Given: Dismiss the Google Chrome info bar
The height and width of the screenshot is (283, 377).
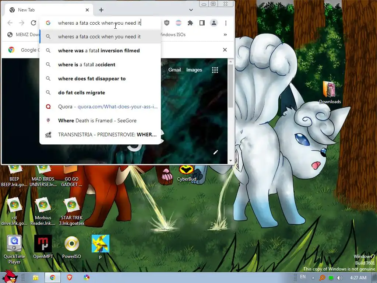Looking at the screenshot, I should pyautogui.click(x=225, y=50).
